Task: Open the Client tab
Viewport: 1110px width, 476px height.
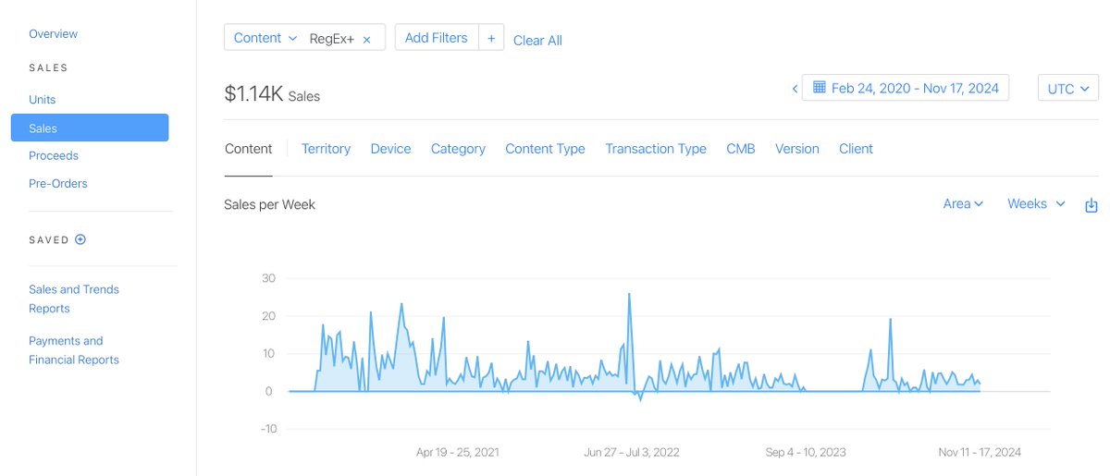Action: [856, 149]
